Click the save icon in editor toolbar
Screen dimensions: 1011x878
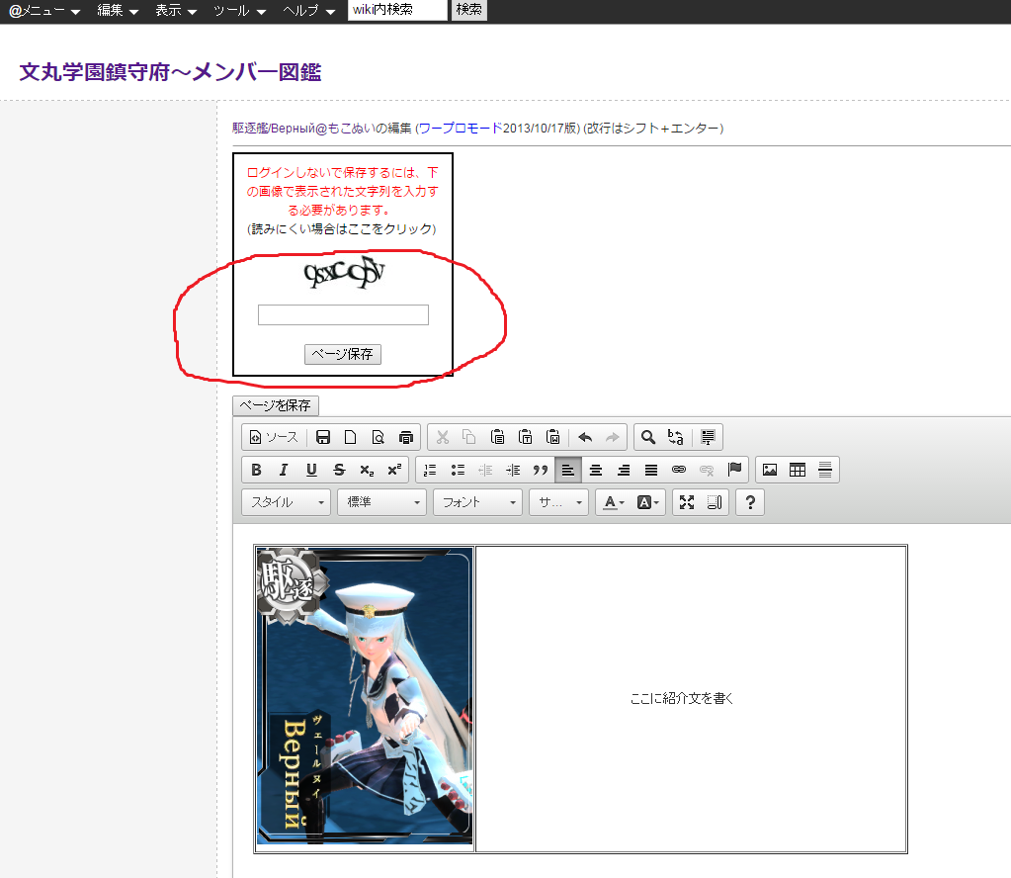tap(323, 437)
